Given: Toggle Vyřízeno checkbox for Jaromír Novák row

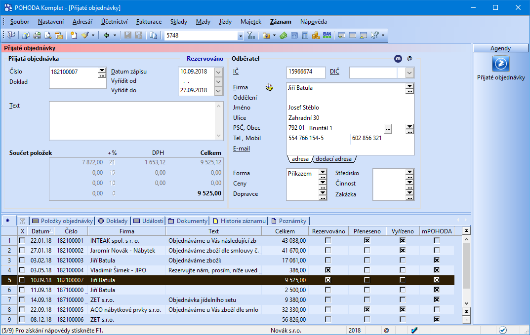Looking at the screenshot, I should pos(403,251).
